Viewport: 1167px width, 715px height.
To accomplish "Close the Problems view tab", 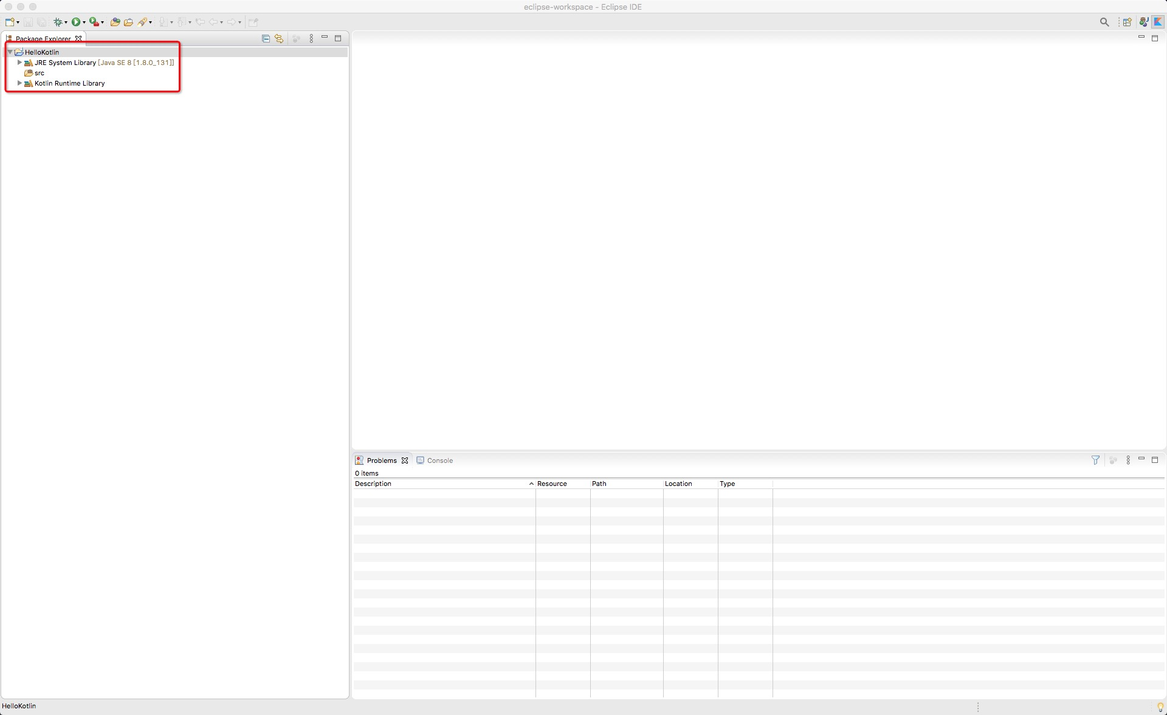I will (405, 460).
